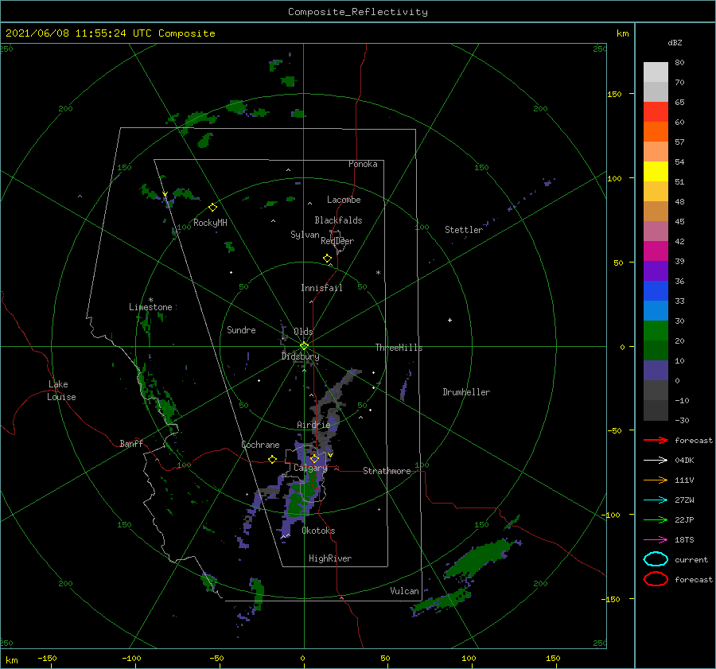
Task: Click the Sundre city label
Action: (241, 329)
